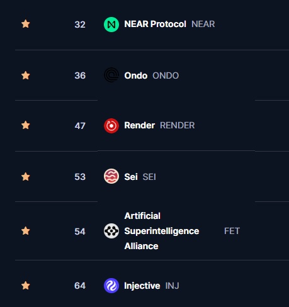The width and height of the screenshot is (289, 307).
Task: Click the Sei wave logo icon
Action: (111, 176)
